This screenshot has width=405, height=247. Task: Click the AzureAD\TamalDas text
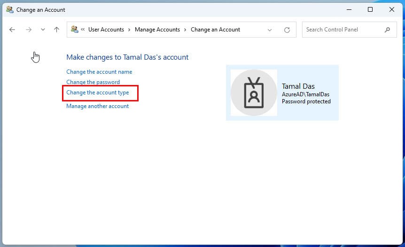(x=305, y=94)
